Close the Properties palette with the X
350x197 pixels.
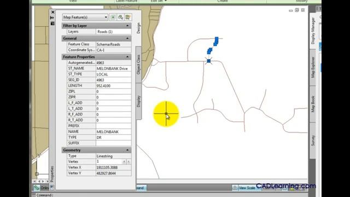[52, 12]
